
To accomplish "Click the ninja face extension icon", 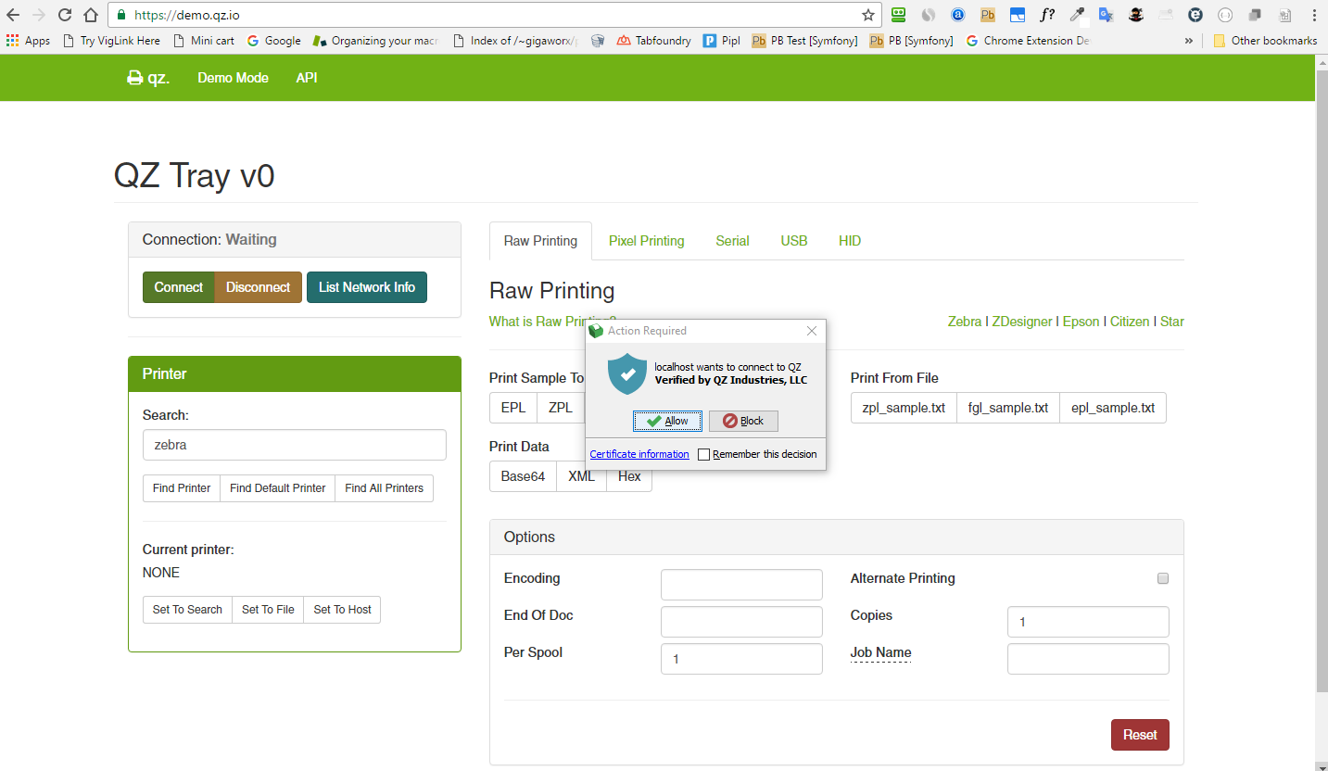I will (x=1136, y=15).
